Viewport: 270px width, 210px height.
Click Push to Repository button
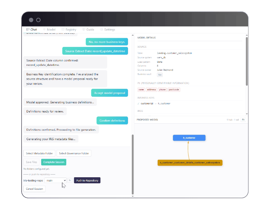[x=87, y=180]
